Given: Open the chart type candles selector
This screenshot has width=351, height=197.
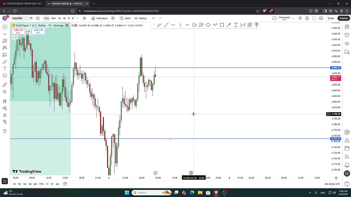Looking at the screenshot, I should tap(84, 18).
